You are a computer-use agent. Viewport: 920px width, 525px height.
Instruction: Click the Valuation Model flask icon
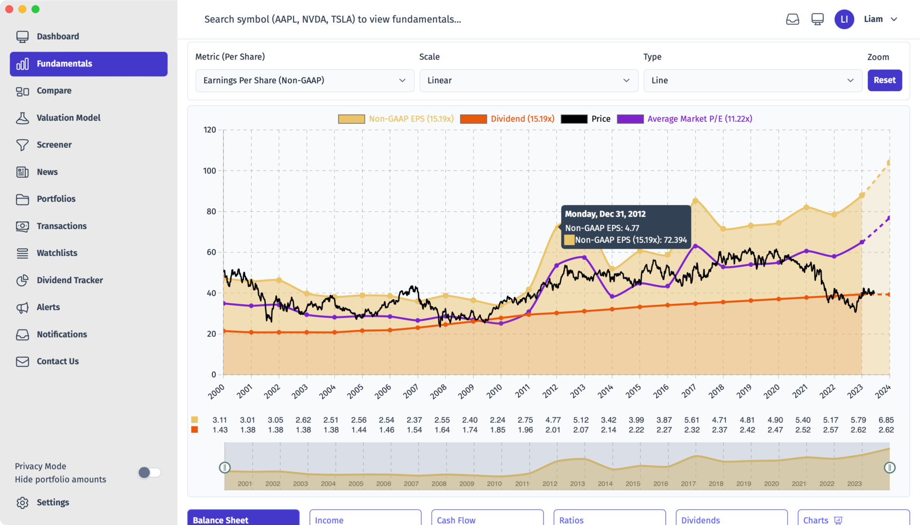(x=22, y=118)
